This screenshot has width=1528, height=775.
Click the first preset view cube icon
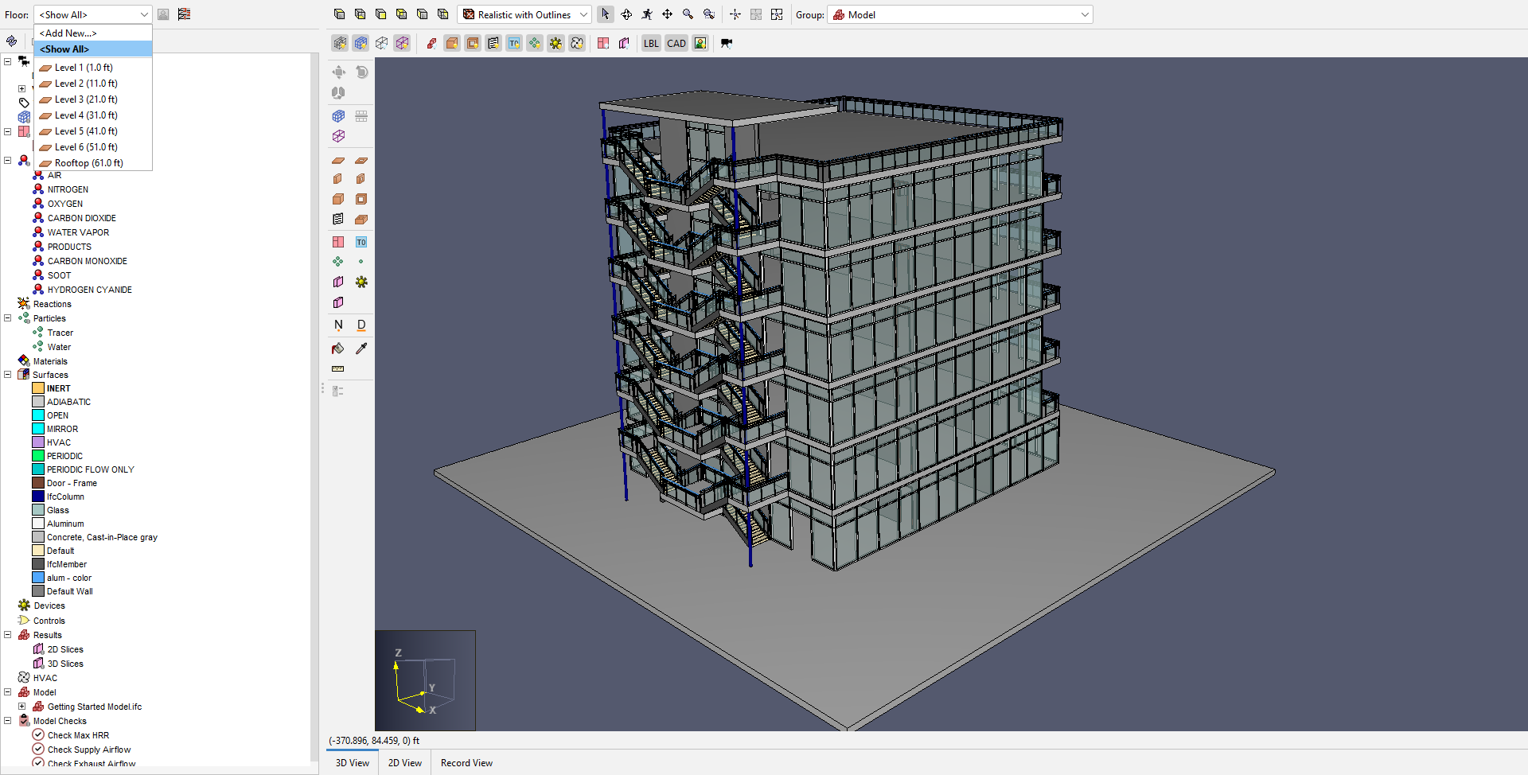pos(340,14)
